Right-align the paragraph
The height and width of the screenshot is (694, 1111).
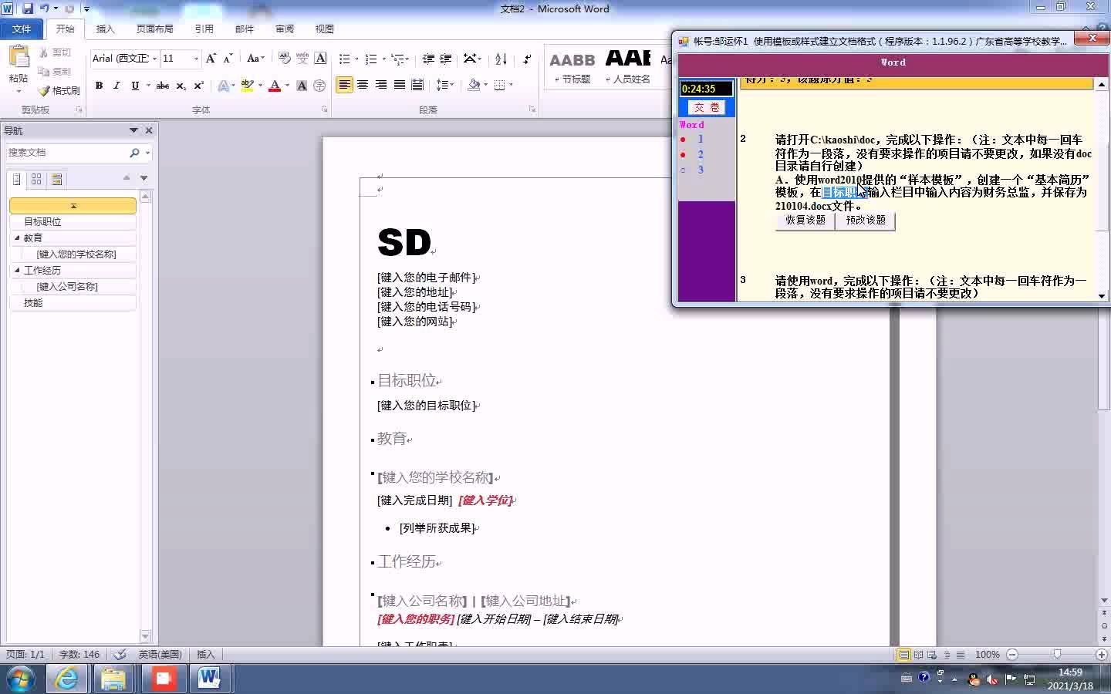coord(381,85)
